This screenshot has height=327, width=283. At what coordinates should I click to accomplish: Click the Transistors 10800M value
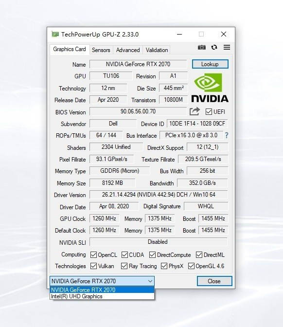point(174,100)
